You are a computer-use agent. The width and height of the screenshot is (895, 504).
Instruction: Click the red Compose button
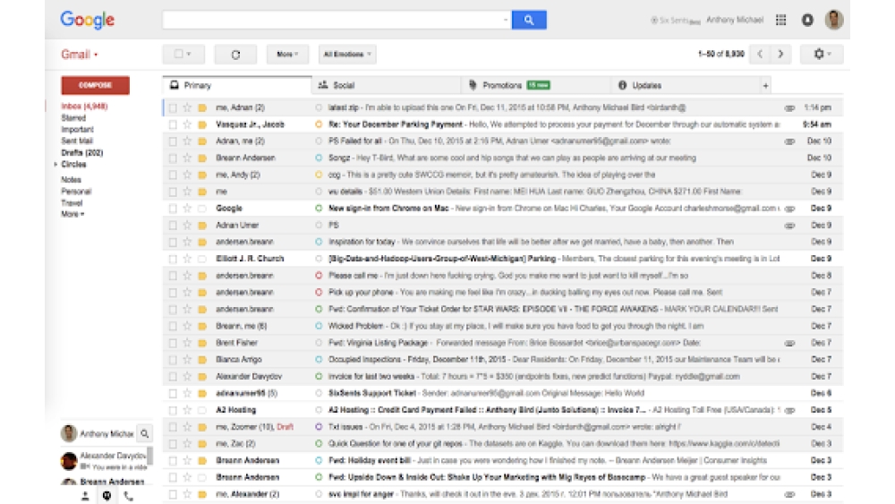pos(95,85)
